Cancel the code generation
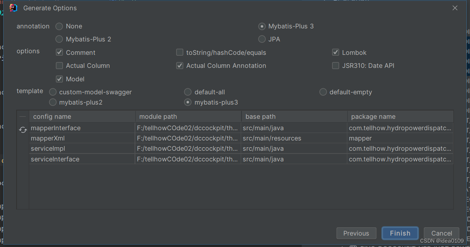Screen dimensions: 470x247 [441, 233]
